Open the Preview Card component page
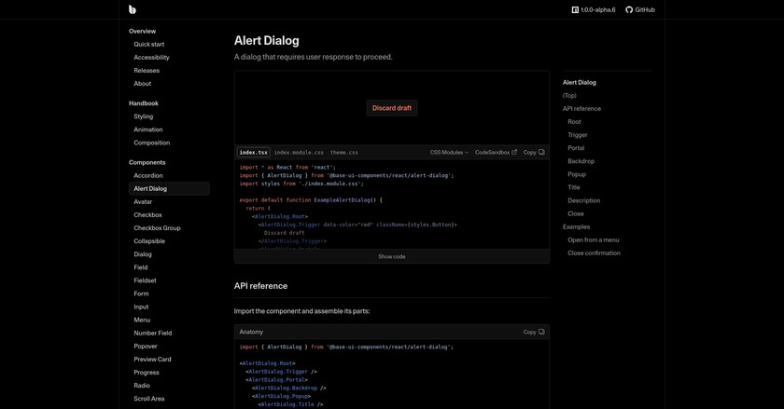The height and width of the screenshot is (409, 784). click(152, 359)
